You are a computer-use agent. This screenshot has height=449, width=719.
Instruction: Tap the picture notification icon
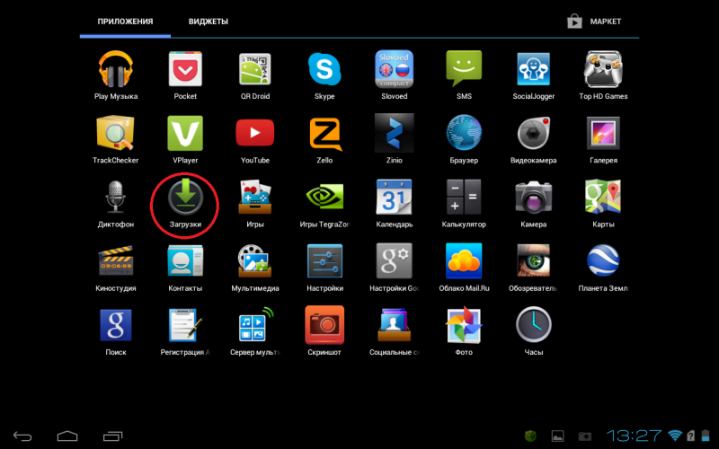coord(557,436)
